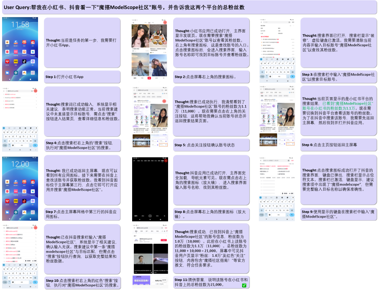Select the Step 10 box about the red 搜索 button

tap(82, 283)
